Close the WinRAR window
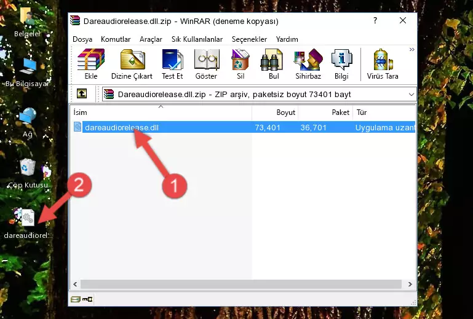Viewport: 473px width, 319px height. [x=403, y=20]
